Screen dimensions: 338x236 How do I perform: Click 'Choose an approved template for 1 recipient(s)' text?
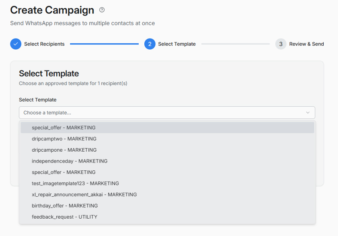73,83
